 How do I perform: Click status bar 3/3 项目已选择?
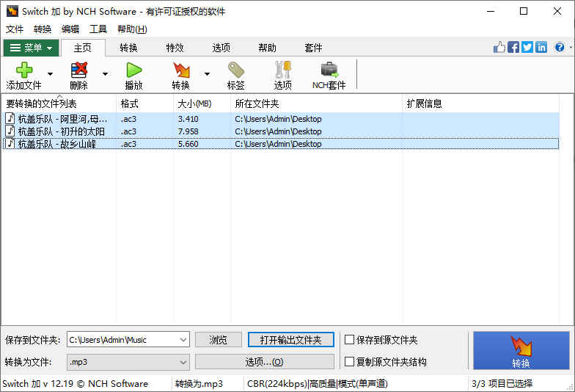pos(502,383)
